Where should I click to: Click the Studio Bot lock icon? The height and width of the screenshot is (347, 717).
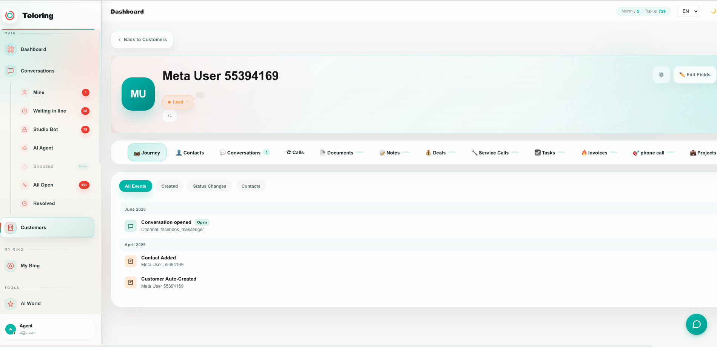(25, 130)
